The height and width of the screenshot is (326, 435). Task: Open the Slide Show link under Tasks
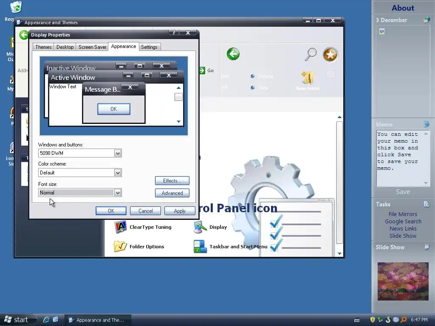pyautogui.click(x=403, y=236)
